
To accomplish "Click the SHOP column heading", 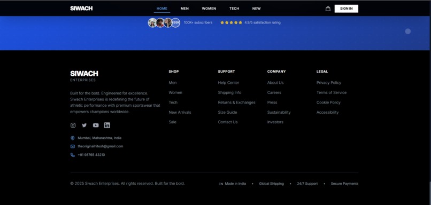I will point(174,72).
